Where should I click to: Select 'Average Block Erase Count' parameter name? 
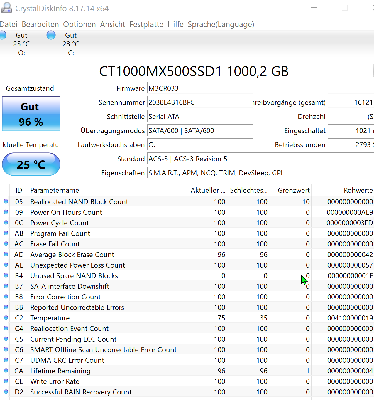tap(72, 255)
